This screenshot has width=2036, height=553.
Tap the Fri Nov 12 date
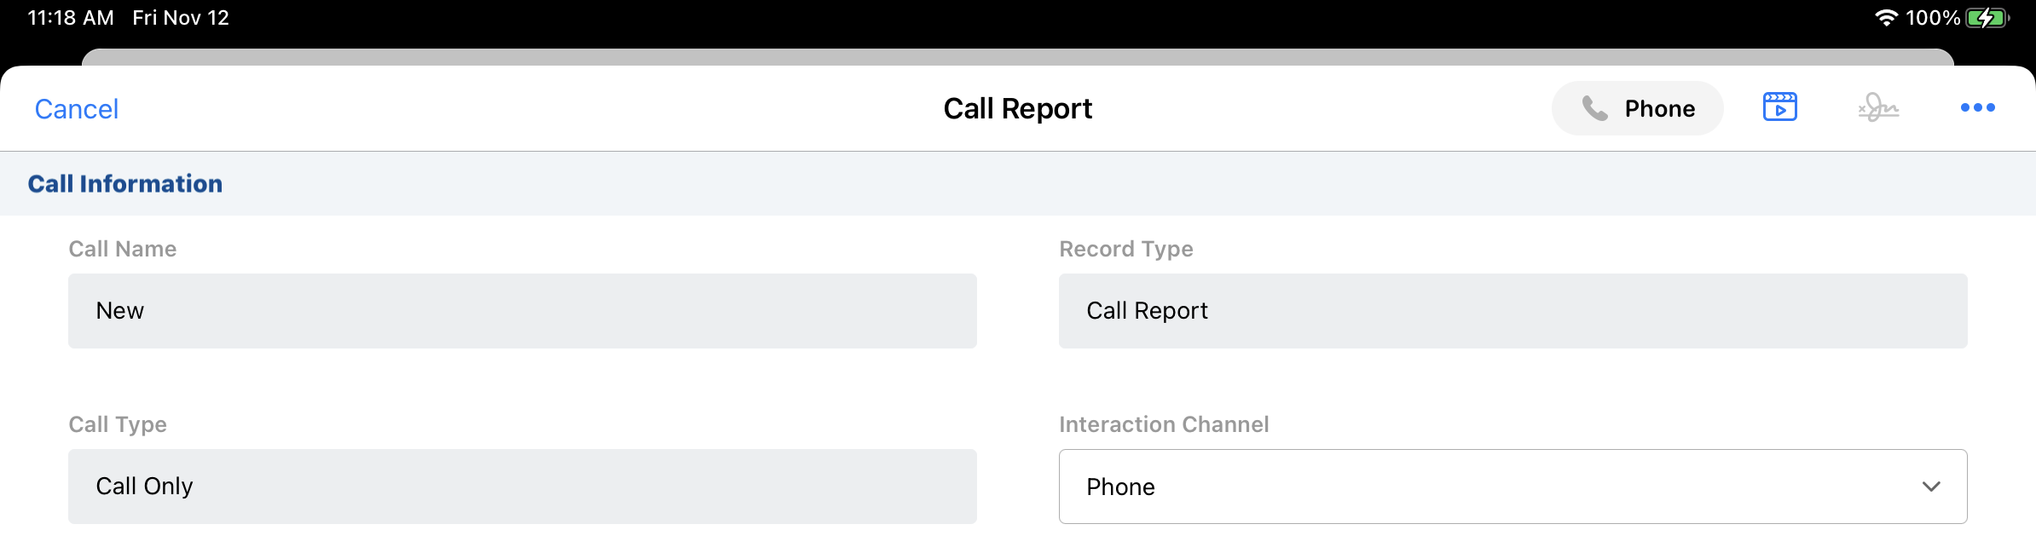coord(181,18)
